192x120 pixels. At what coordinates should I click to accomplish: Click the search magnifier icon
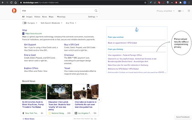(96, 11)
